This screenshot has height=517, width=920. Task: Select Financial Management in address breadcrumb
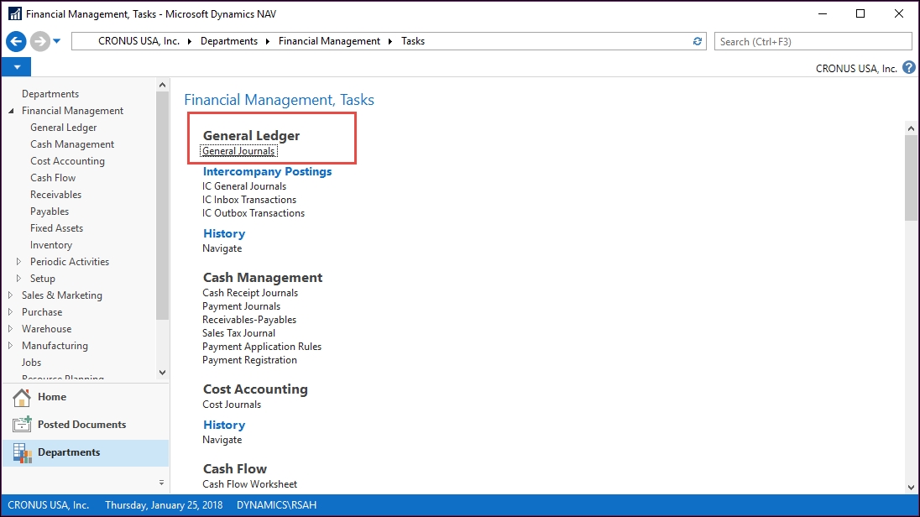pos(329,41)
